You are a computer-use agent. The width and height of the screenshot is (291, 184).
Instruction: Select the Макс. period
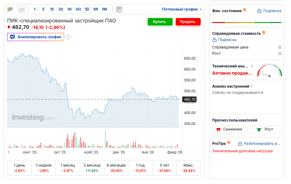[x=188, y=168]
